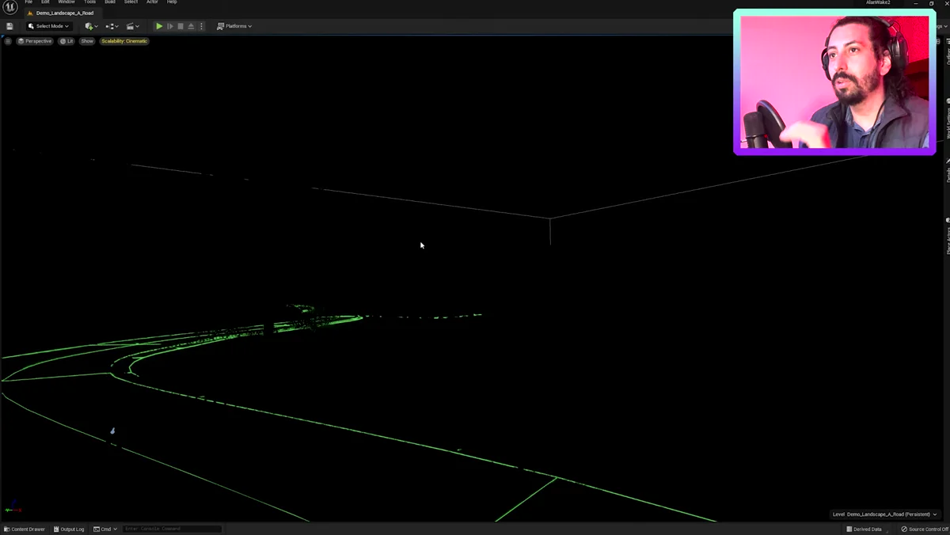The width and height of the screenshot is (950, 535).
Task: Open the Lit view mode menu
Action: pos(66,41)
